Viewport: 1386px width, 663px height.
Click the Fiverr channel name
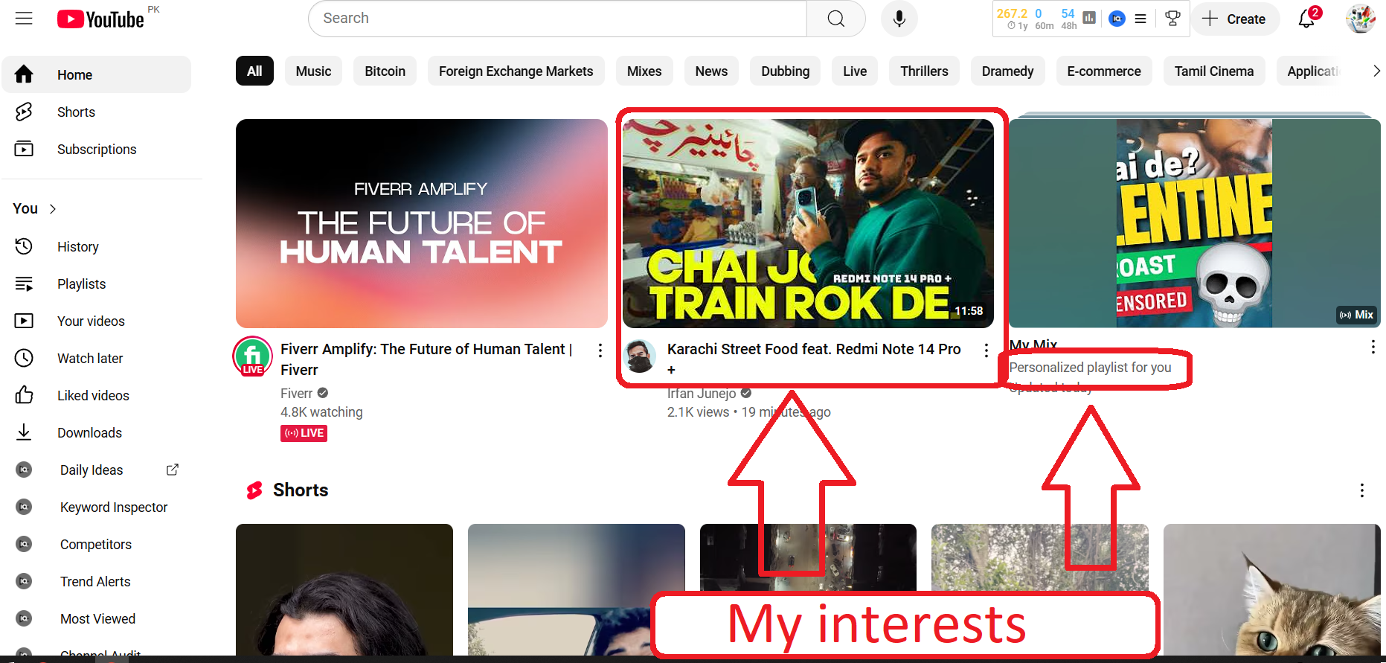pos(296,394)
